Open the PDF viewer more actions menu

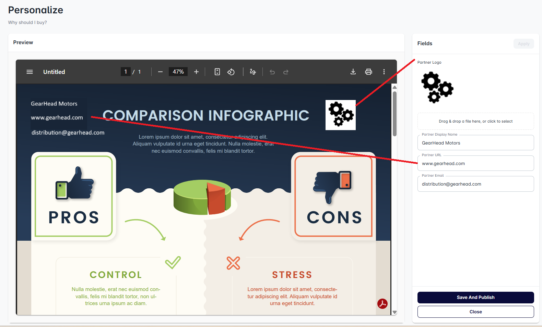(x=384, y=72)
